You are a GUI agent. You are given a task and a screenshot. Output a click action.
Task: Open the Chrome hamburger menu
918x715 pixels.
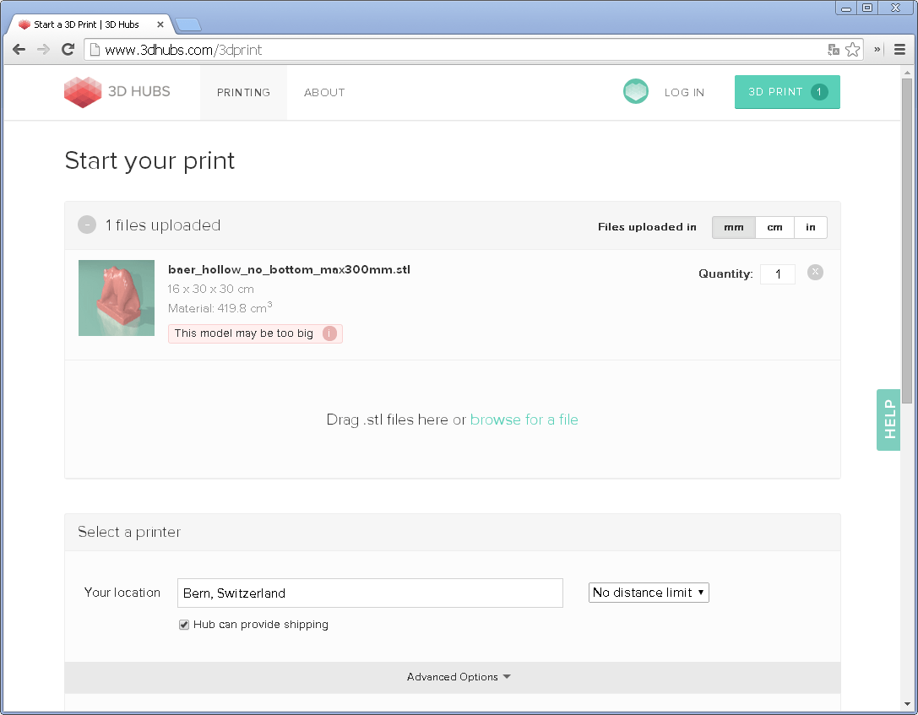[900, 50]
